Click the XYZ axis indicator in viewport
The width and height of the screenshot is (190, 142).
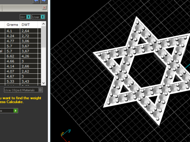click(66, 135)
